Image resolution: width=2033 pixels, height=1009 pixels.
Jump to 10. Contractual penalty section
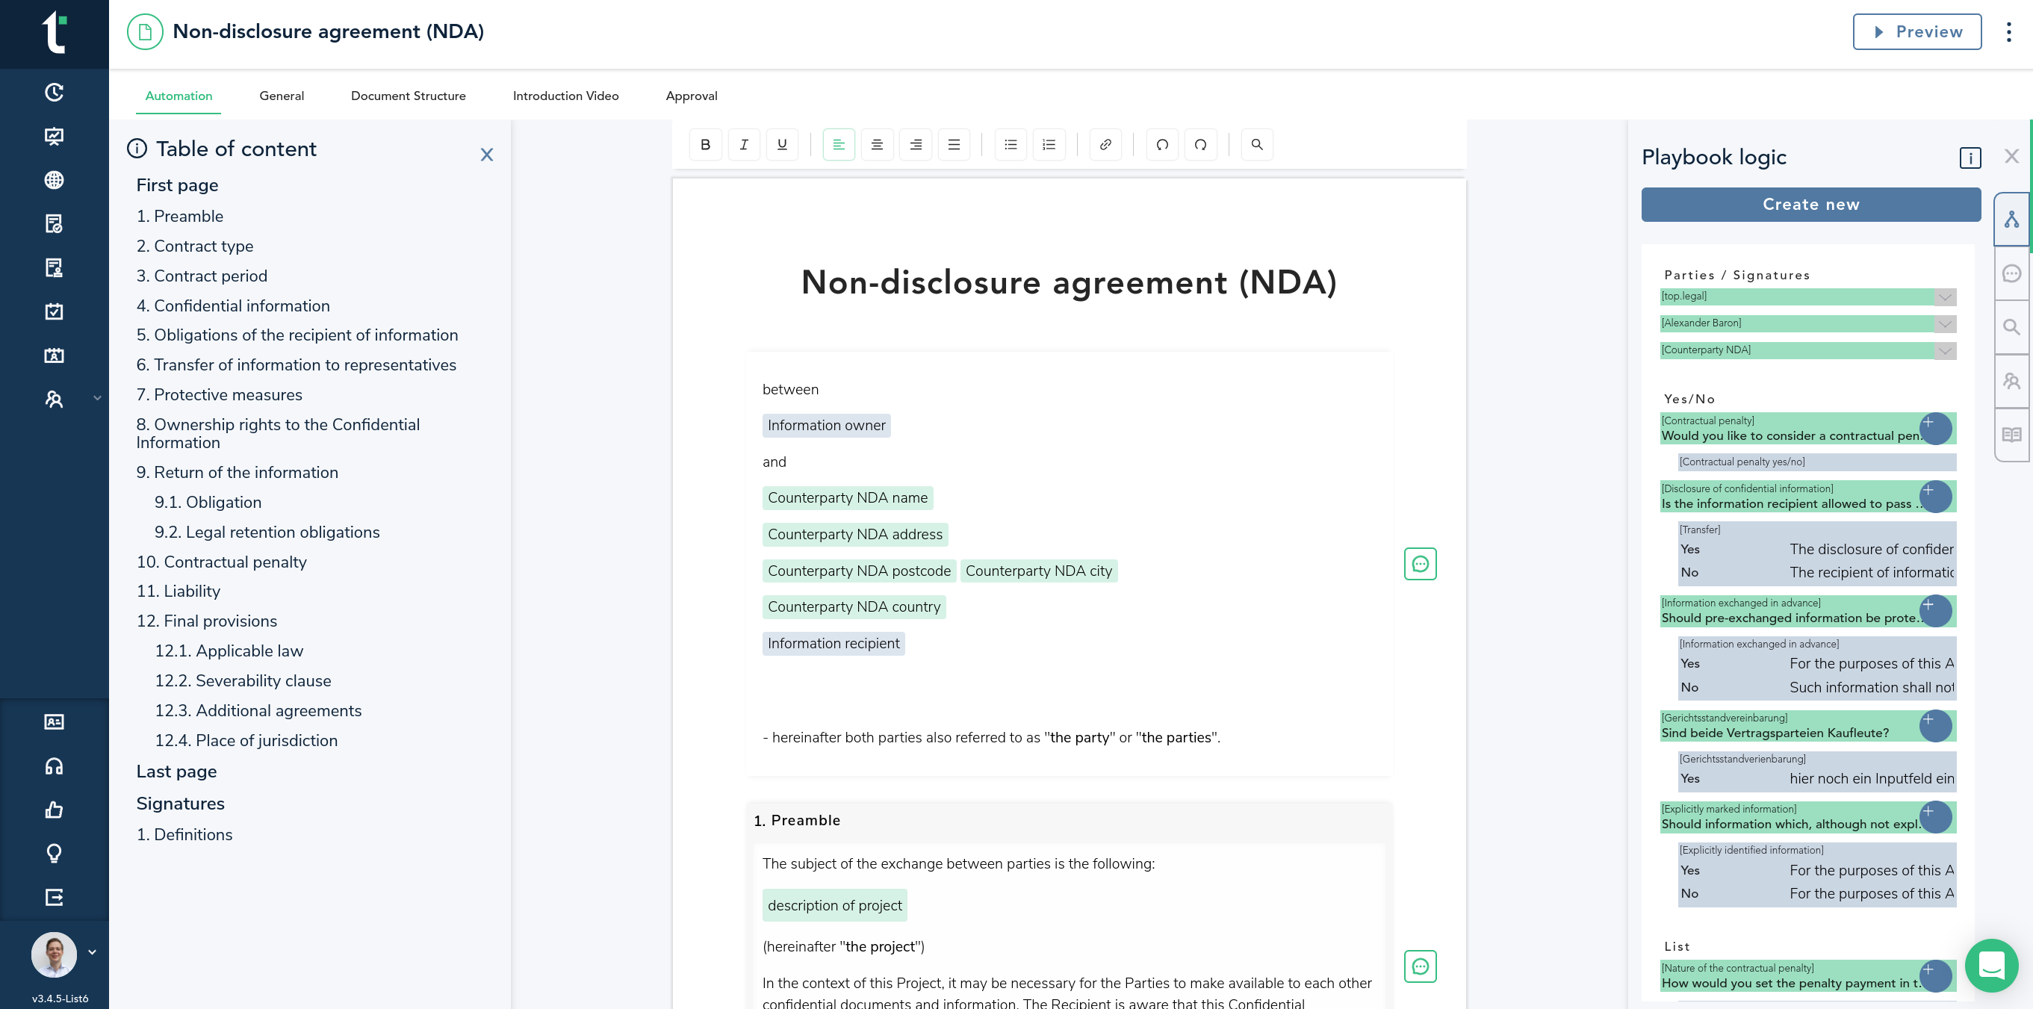[222, 562]
